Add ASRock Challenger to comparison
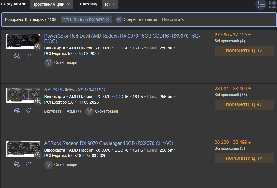Screen dimensions: 277x188 pos(17,164)
